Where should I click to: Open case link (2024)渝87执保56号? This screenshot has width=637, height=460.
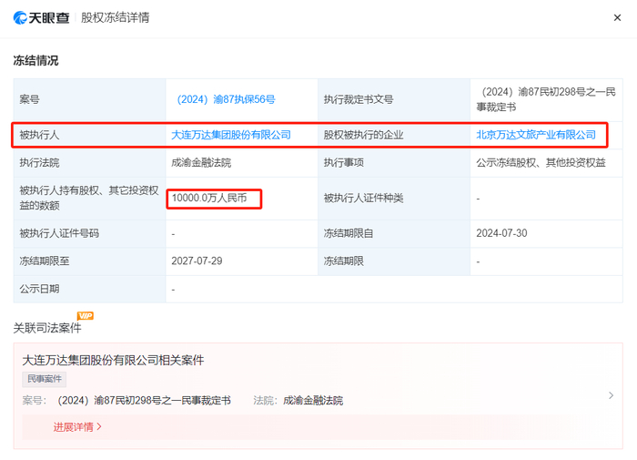[226, 99]
